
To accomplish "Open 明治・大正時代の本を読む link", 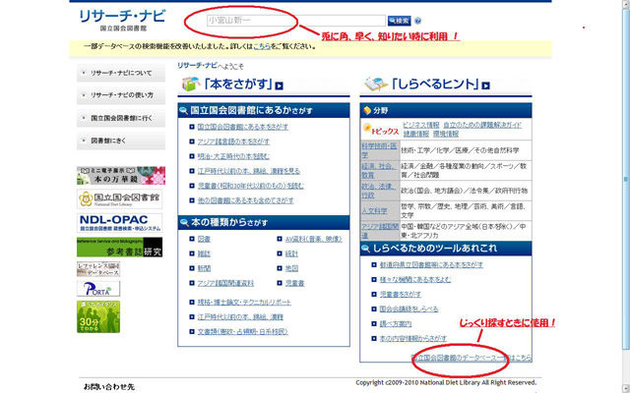I will click(233, 156).
